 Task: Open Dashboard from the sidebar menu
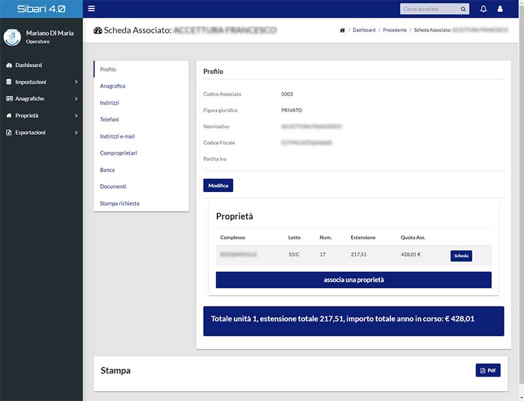pos(41,65)
